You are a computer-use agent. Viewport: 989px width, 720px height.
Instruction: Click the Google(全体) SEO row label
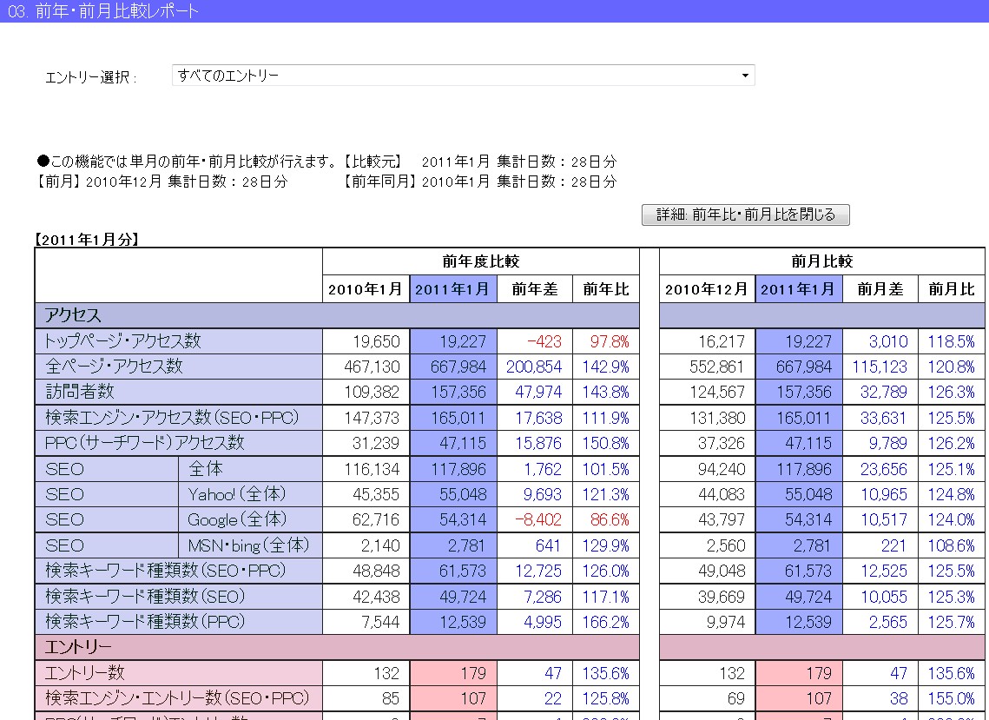pos(236,519)
